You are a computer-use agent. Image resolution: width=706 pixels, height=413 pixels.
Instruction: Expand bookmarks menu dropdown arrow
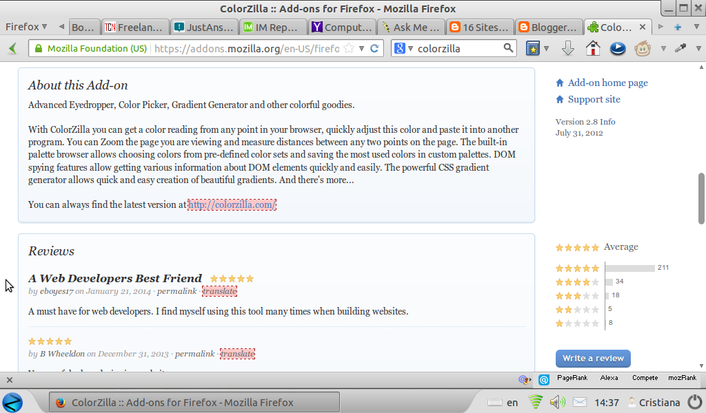546,49
